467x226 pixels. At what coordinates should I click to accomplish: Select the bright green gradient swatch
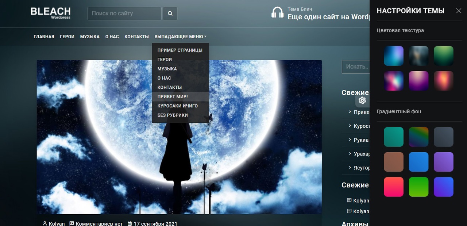418,187
